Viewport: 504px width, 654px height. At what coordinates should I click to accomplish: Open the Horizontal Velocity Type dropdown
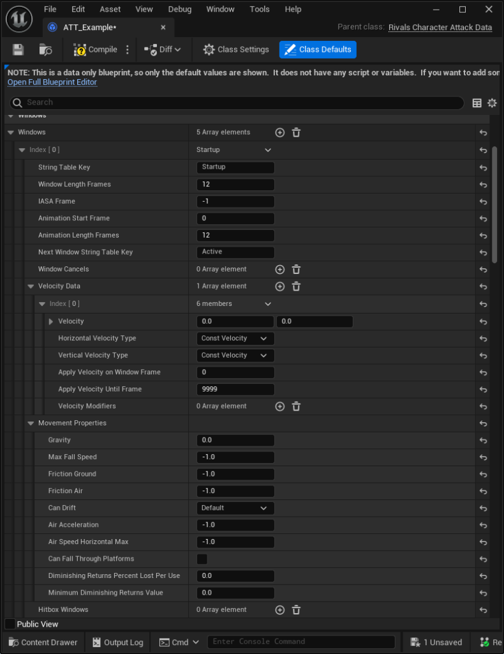tap(235, 338)
